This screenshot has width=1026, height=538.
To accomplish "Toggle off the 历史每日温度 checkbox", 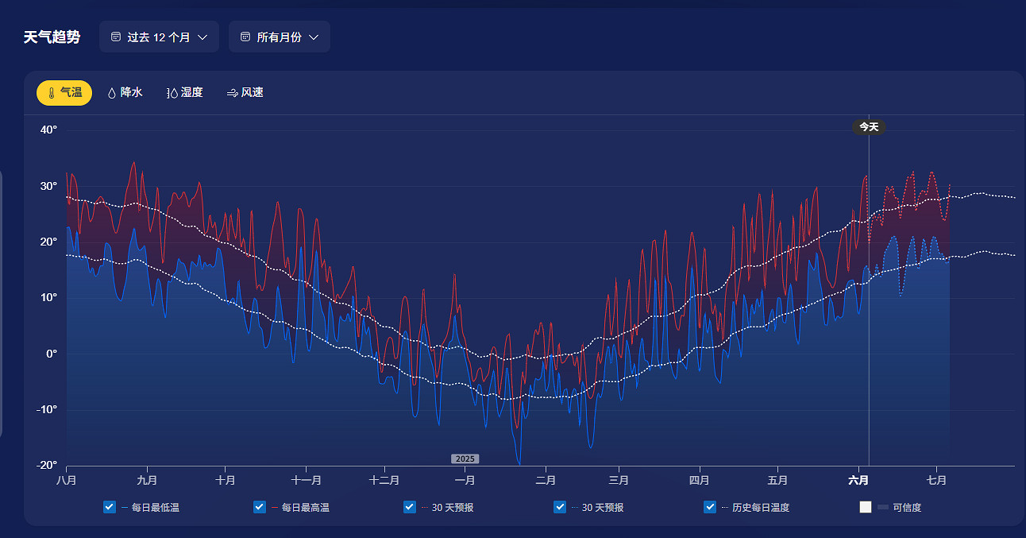I will pos(710,507).
